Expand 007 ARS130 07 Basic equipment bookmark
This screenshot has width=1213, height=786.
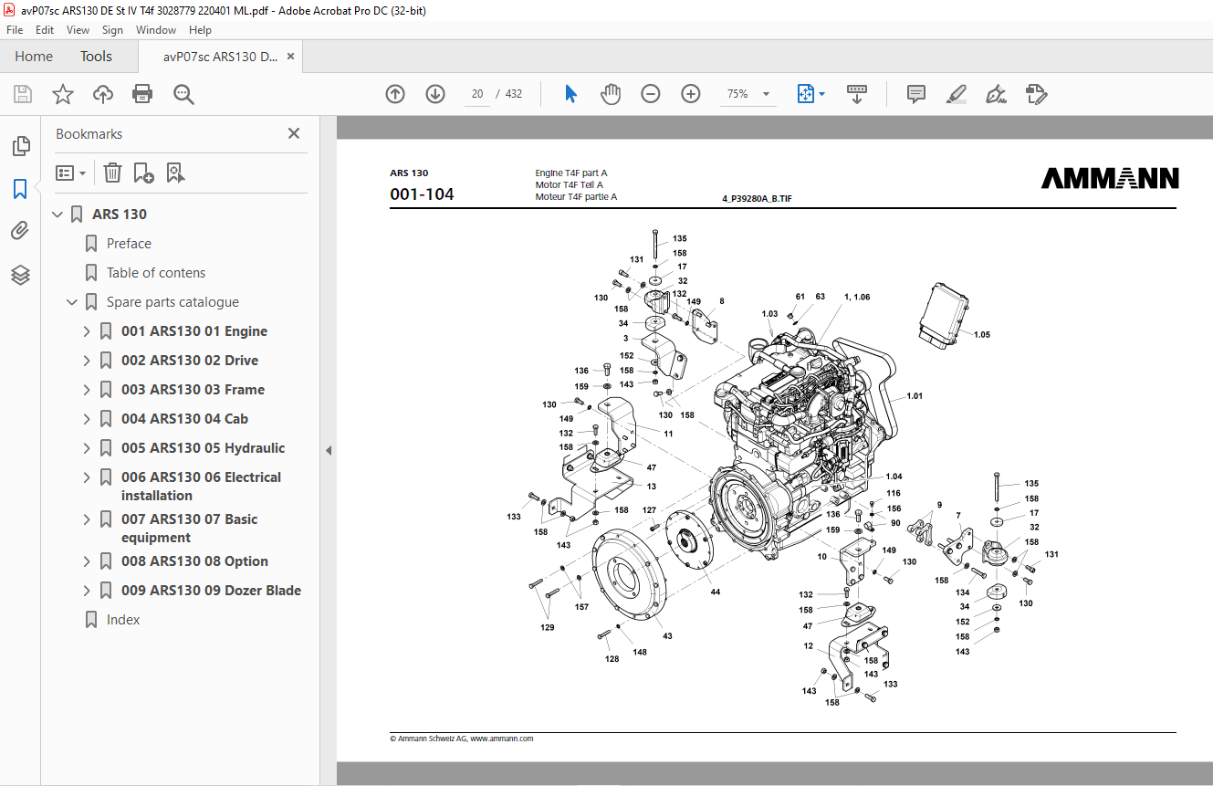pyautogui.click(x=87, y=519)
